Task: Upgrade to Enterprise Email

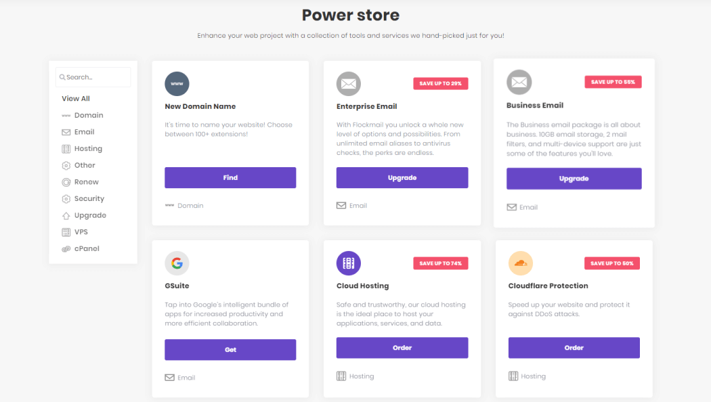Action: 402,178
